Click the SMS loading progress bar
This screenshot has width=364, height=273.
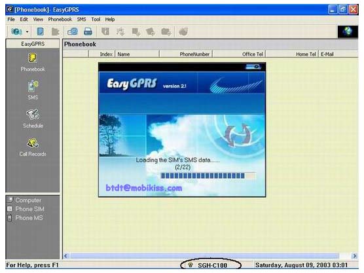click(208, 175)
